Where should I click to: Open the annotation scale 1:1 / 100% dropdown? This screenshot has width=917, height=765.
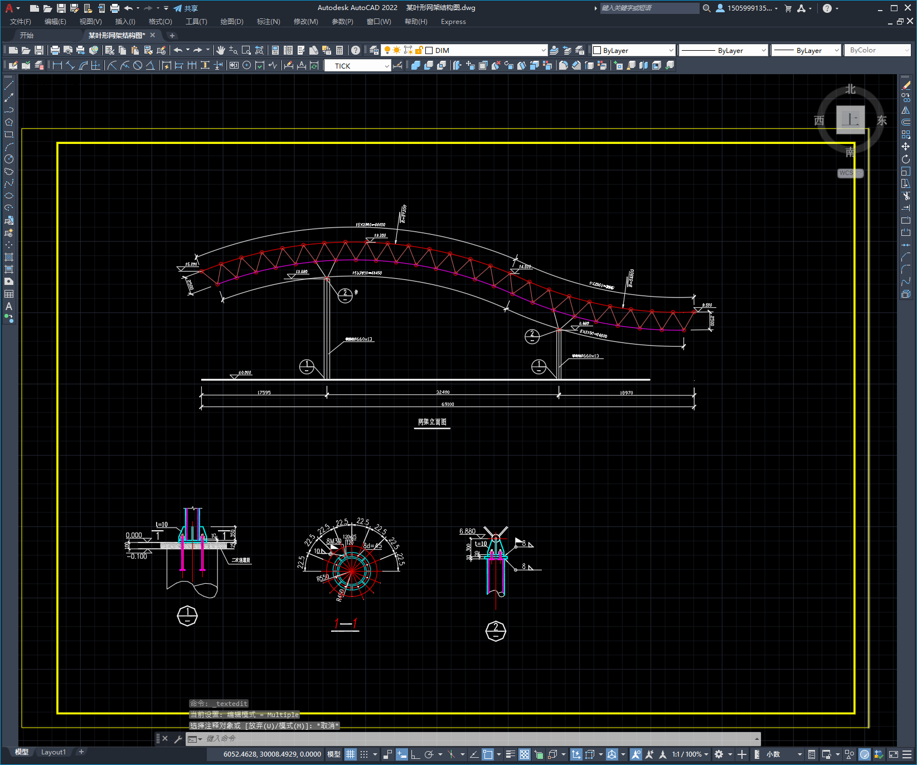point(690,754)
